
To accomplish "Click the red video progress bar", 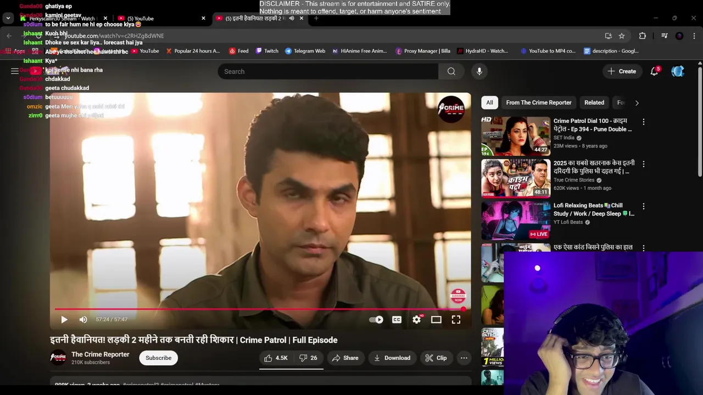I will (x=259, y=309).
